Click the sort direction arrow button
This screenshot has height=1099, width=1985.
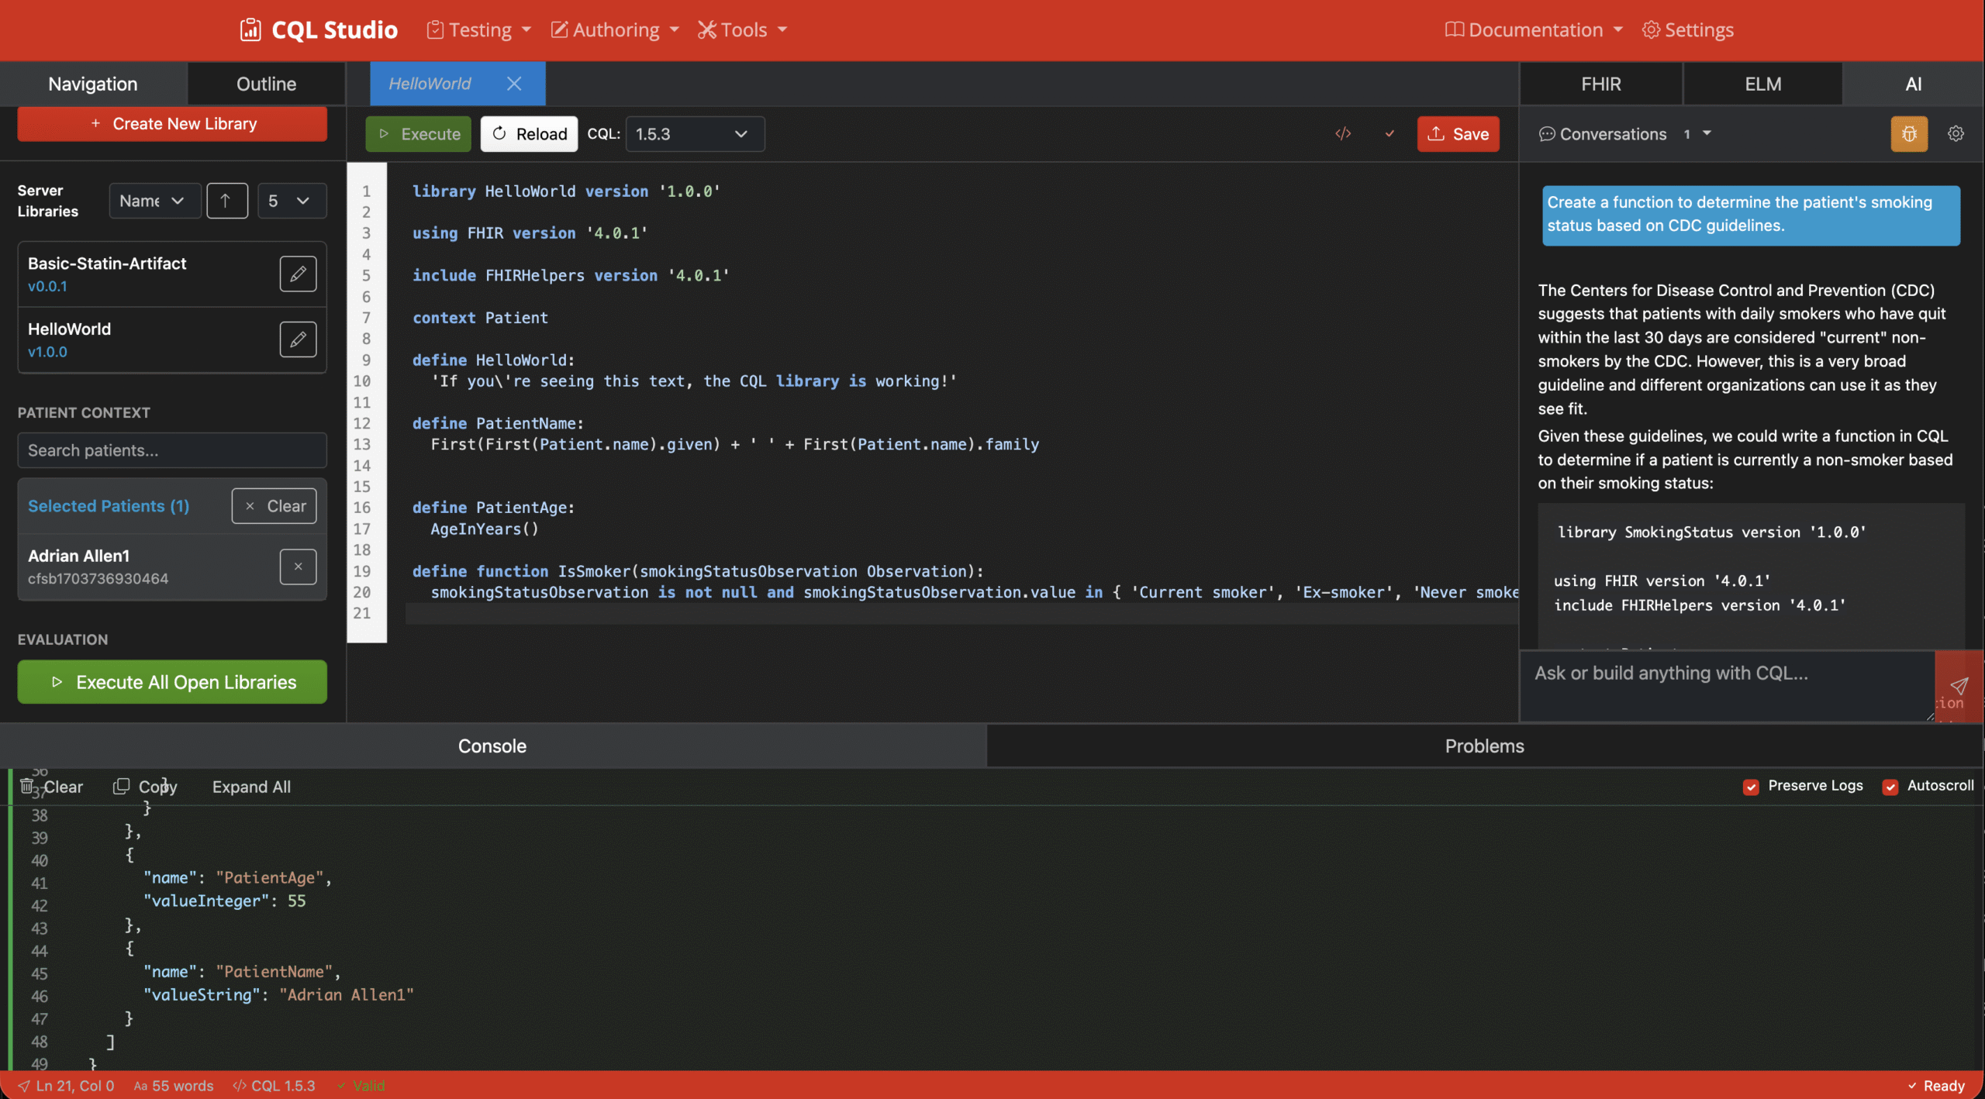pyautogui.click(x=226, y=201)
